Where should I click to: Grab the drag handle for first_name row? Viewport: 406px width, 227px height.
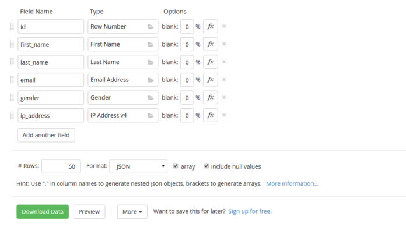click(x=12, y=44)
